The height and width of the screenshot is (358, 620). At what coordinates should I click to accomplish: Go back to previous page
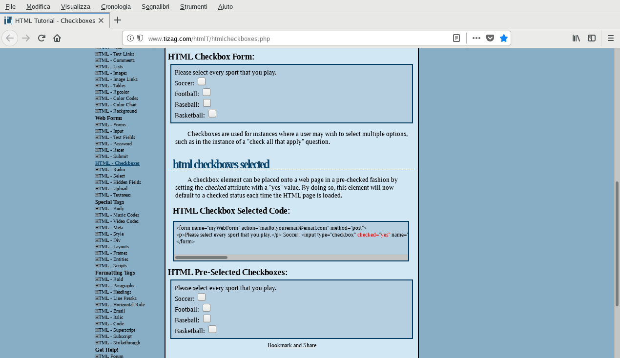(10, 38)
